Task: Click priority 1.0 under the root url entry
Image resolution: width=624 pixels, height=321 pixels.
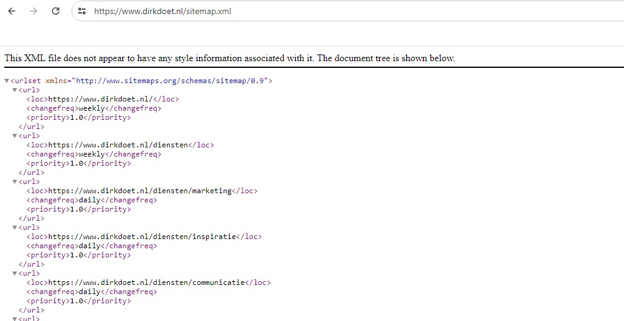Action: click(76, 117)
